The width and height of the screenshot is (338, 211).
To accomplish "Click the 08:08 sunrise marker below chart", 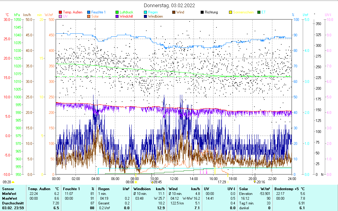I will coord(130,182).
